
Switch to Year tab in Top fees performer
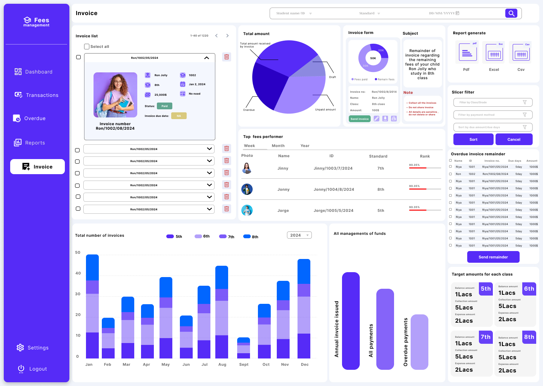click(x=305, y=146)
